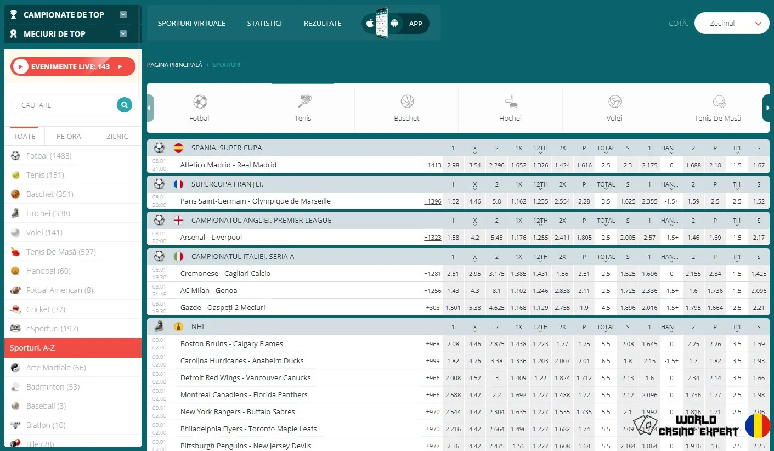Image resolution: width=774 pixels, height=451 pixels.
Task: Click the +1413 markets link for Atletico-Real
Action: point(432,165)
